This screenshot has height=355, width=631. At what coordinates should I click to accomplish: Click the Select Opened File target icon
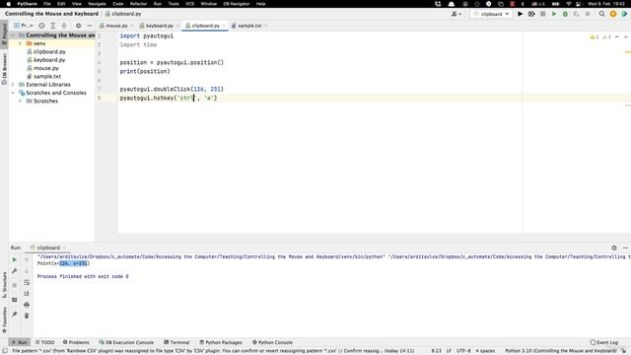pyautogui.click(x=41, y=26)
